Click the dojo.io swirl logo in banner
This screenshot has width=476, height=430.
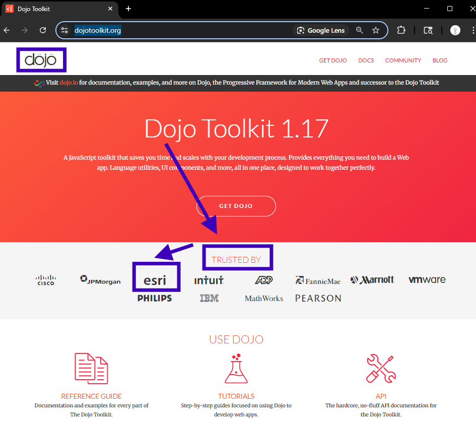pos(39,83)
